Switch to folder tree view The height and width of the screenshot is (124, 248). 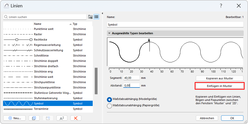90,17
